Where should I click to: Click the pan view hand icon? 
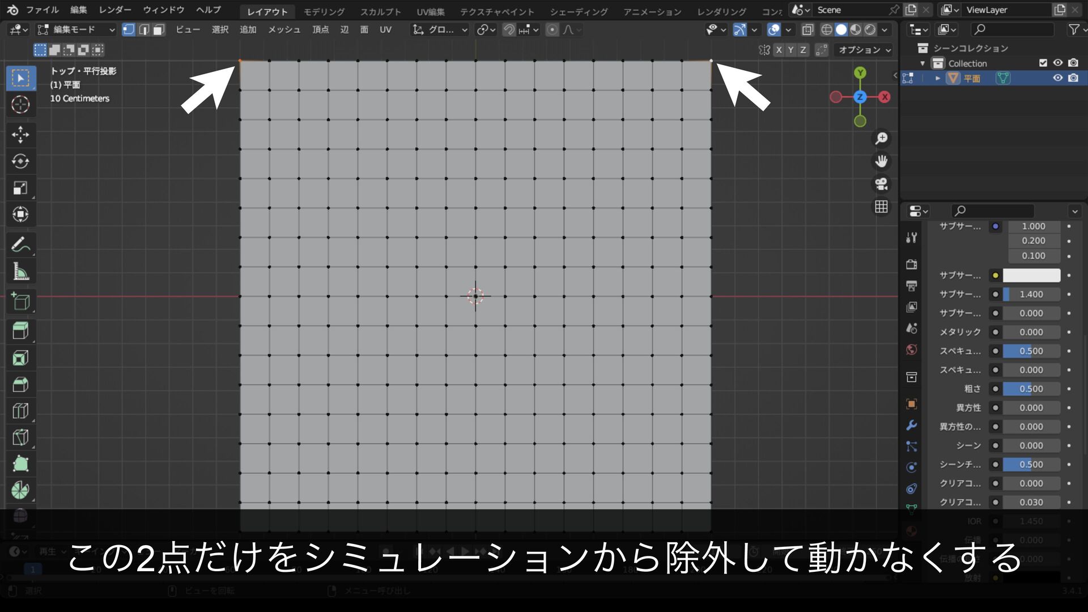[x=881, y=161]
